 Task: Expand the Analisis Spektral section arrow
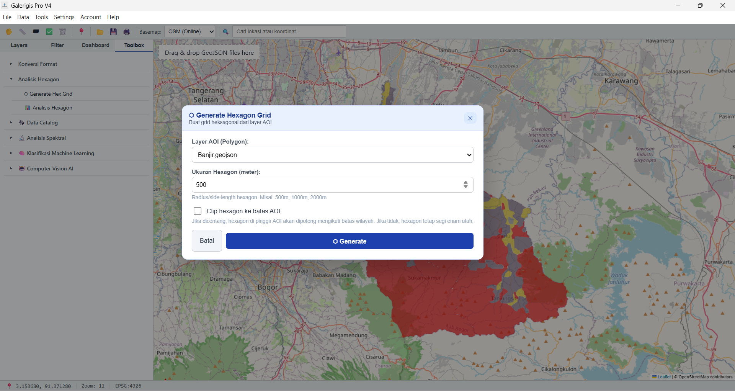pos(11,138)
